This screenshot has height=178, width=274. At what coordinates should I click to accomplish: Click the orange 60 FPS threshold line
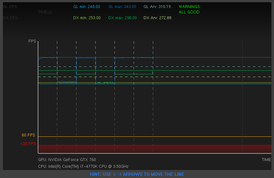pos(155,136)
